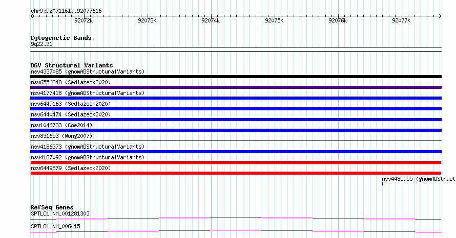Screen dimensions: 456x238
Task: Open transcript label SPTLC1|NM_001281303
Action: pos(60,213)
